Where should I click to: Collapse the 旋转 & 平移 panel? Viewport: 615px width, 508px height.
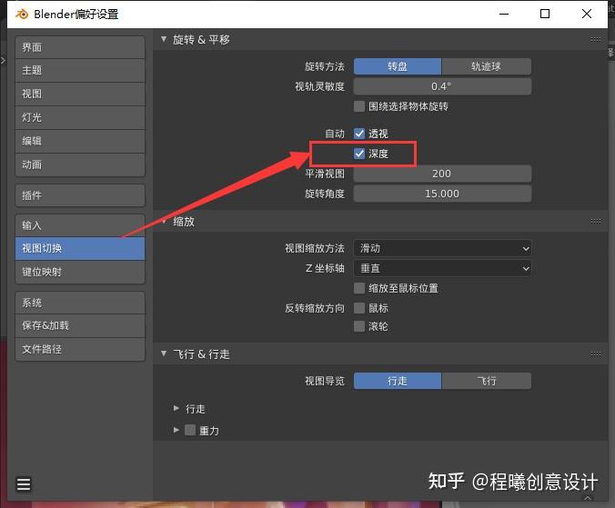[164, 39]
